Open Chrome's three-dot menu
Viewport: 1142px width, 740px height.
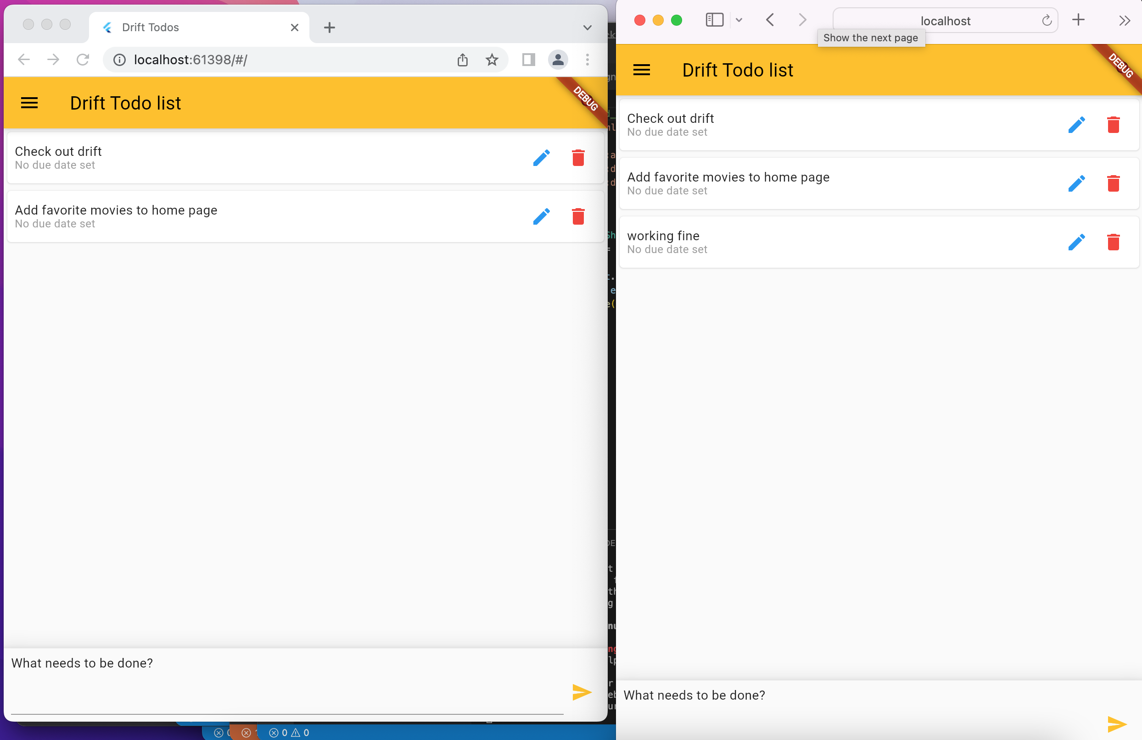coord(588,60)
